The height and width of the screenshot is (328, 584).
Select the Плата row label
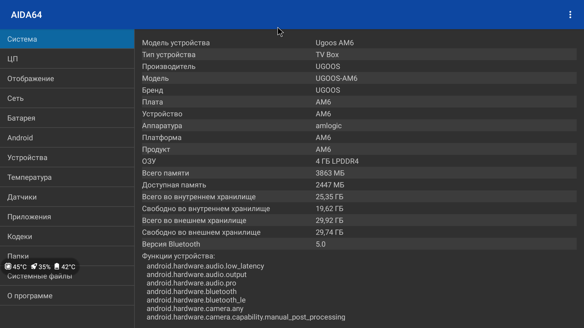(152, 102)
